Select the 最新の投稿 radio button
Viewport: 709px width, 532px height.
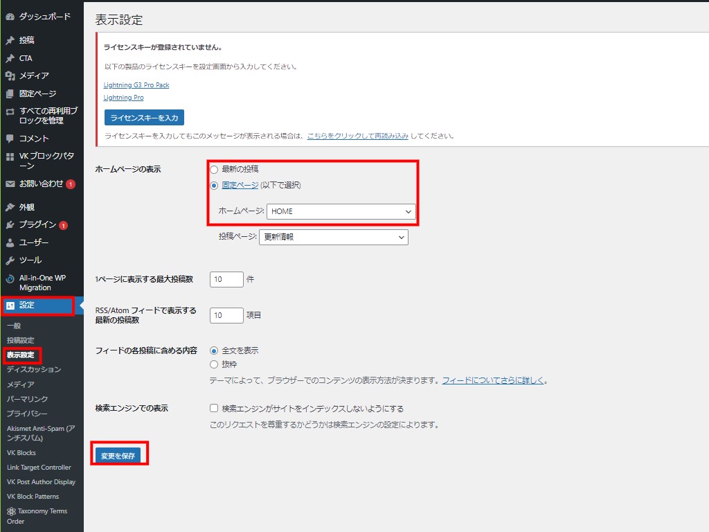click(x=214, y=169)
